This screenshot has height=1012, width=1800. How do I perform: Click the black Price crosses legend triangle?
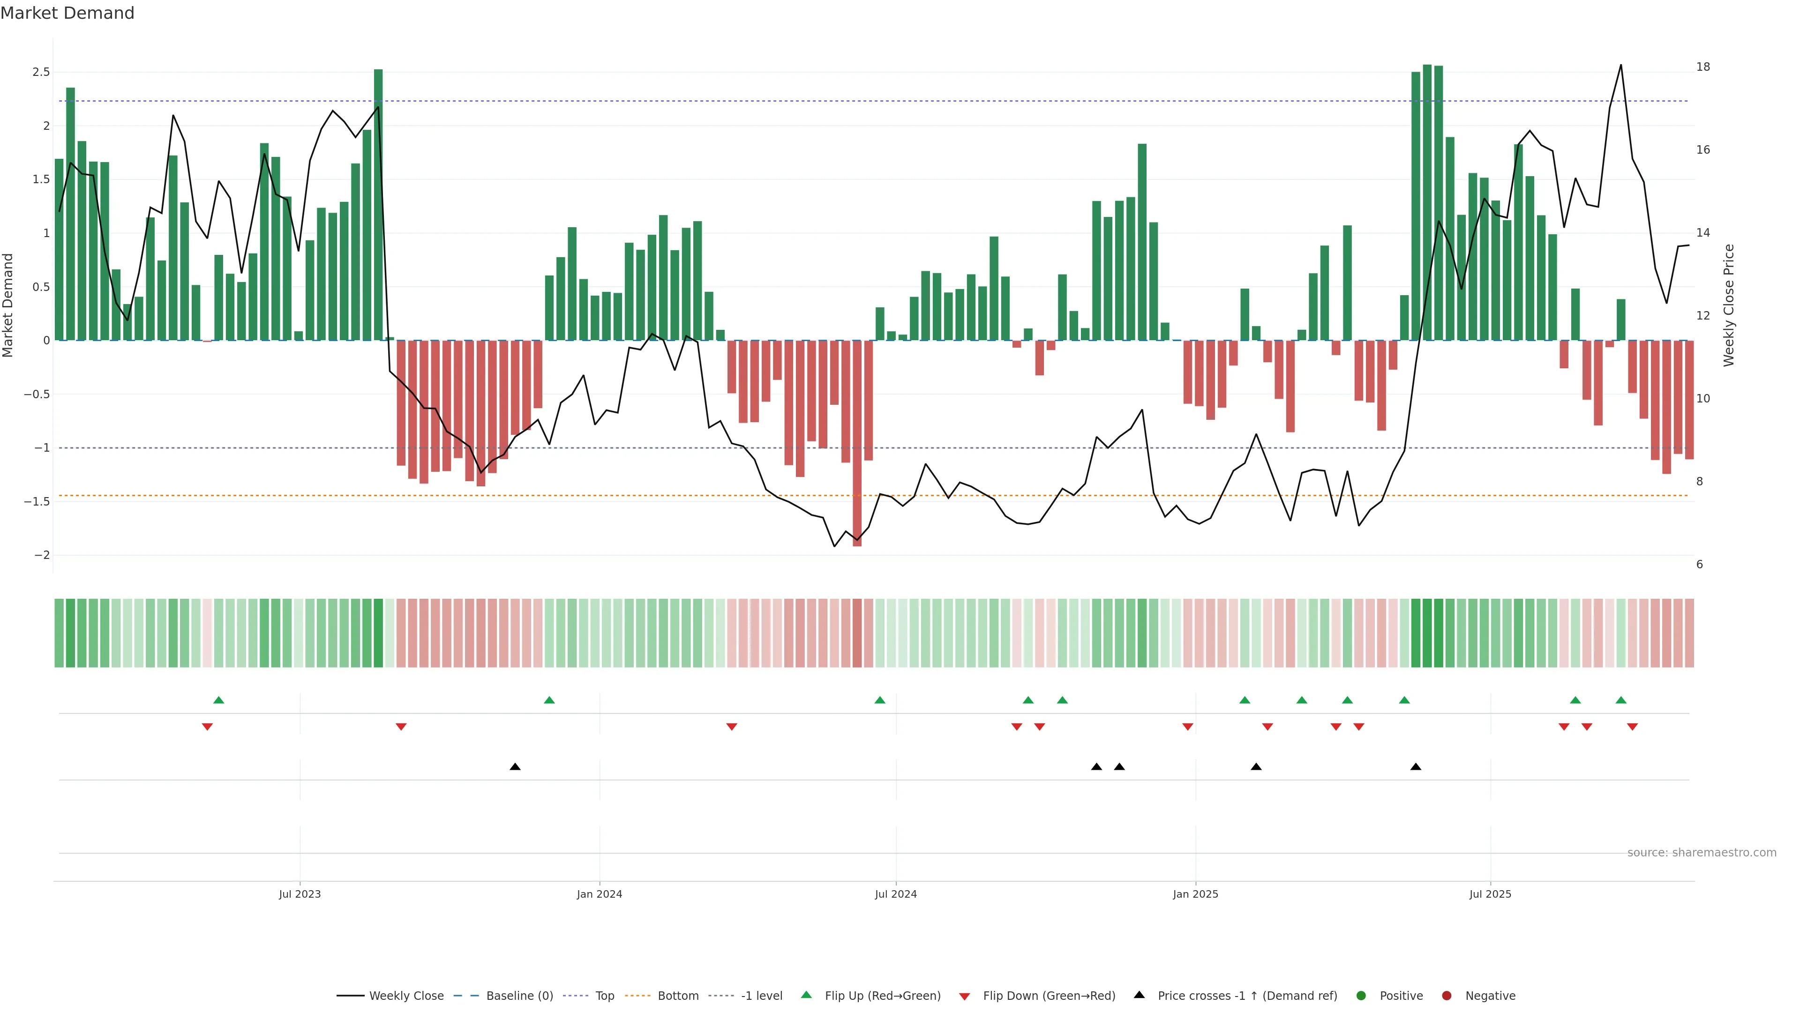point(1139,995)
